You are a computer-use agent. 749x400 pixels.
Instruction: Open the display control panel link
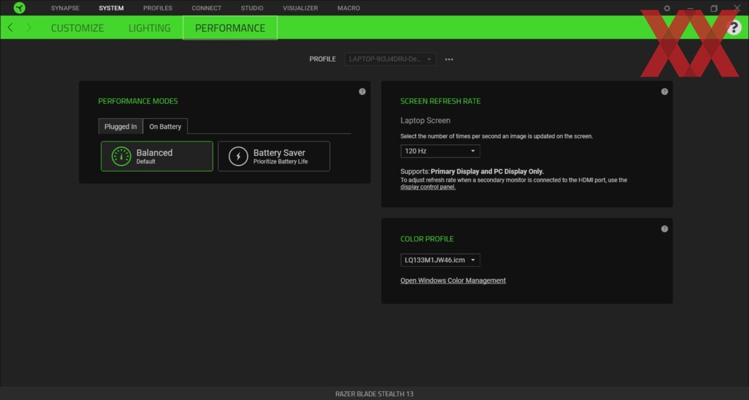tap(428, 187)
